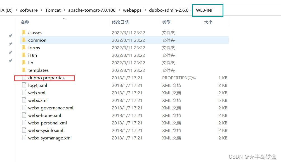This screenshot has width=281, height=162.
Task: Expand the chevron after the D: drive
Action: tap(16, 10)
